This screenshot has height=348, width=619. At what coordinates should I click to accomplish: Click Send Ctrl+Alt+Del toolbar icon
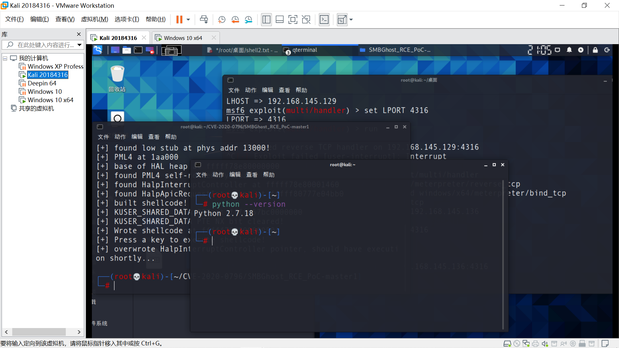pos(204,20)
